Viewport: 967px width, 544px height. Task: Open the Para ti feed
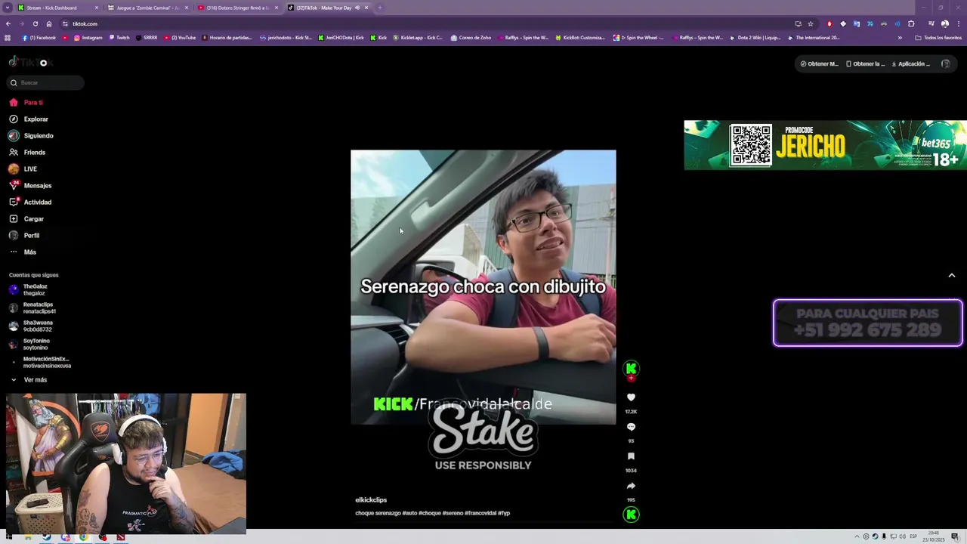tap(26, 102)
